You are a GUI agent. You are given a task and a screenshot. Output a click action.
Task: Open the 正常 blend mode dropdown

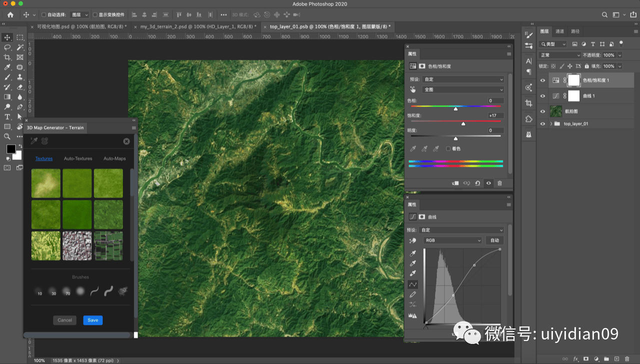560,55
